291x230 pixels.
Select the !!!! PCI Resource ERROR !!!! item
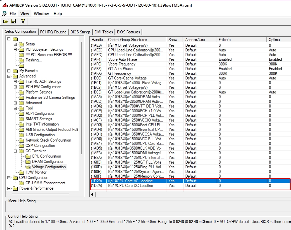(48, 55)
